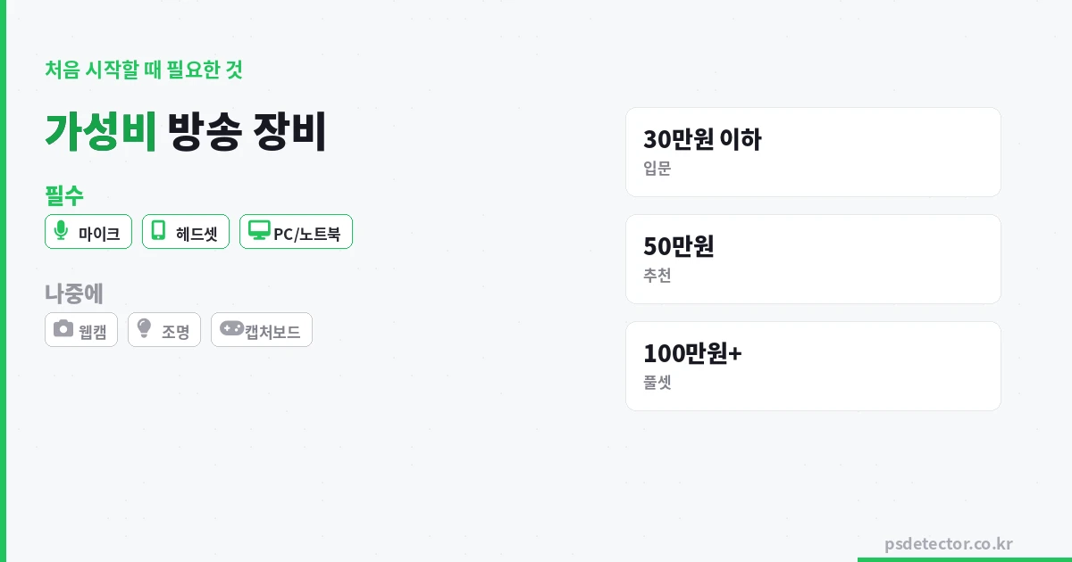Viewport: 1072px width, 562px height.
Task: Click the monitor icon beside PC/노트북
Action: pos(259,231)
